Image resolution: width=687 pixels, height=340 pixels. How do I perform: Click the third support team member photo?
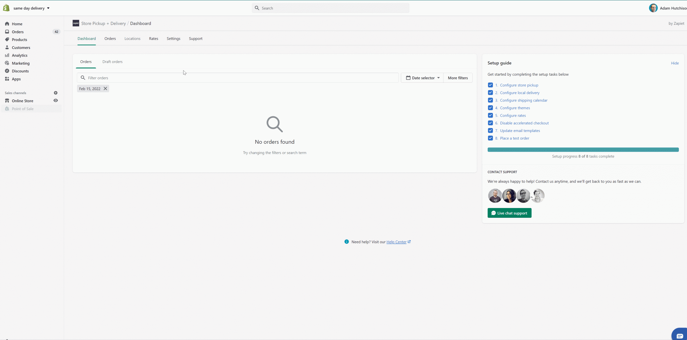(x=523, y=196)
